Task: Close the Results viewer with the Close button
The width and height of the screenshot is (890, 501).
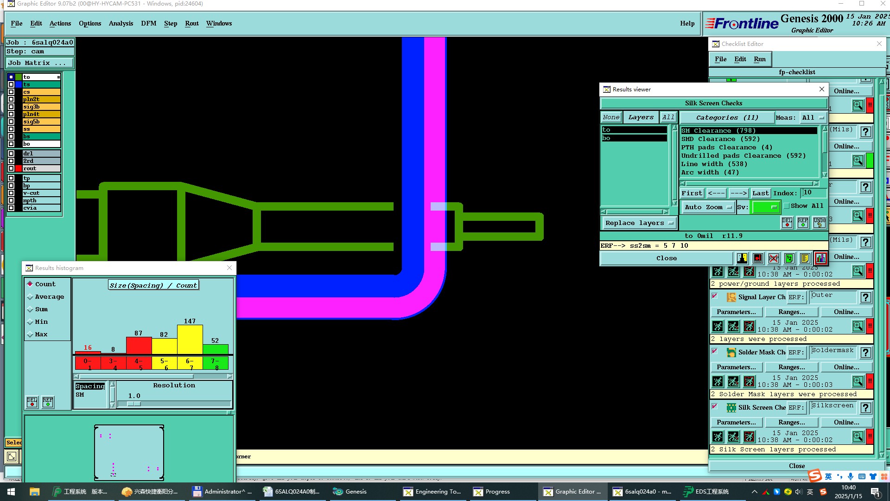Action: pos(667,258)
